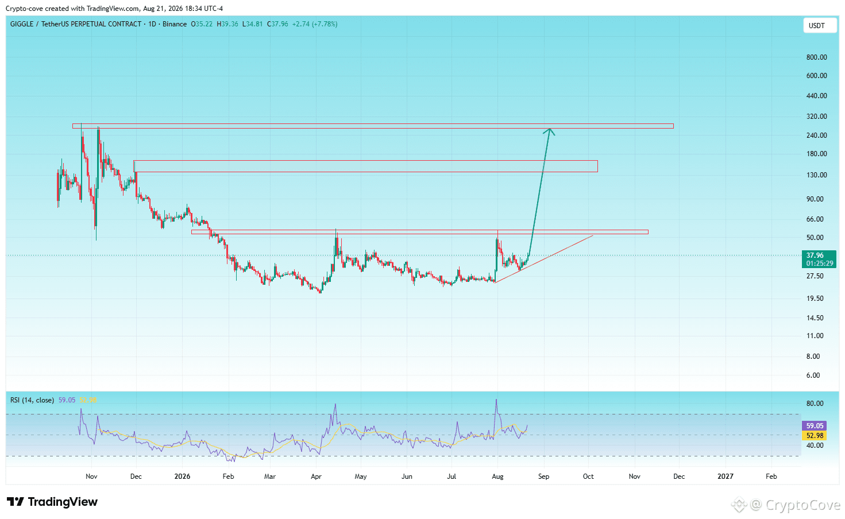The image size is (845, 519).
Task: Open the RSI (14, close) indicator legend
Action: coord(32,400)
